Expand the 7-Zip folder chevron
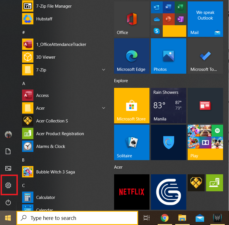 (x=104, y=70)
